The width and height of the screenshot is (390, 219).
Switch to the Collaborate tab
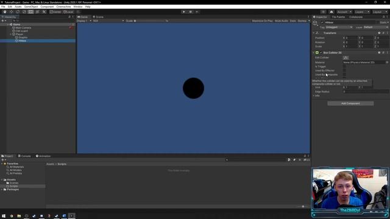click(356, 17)
